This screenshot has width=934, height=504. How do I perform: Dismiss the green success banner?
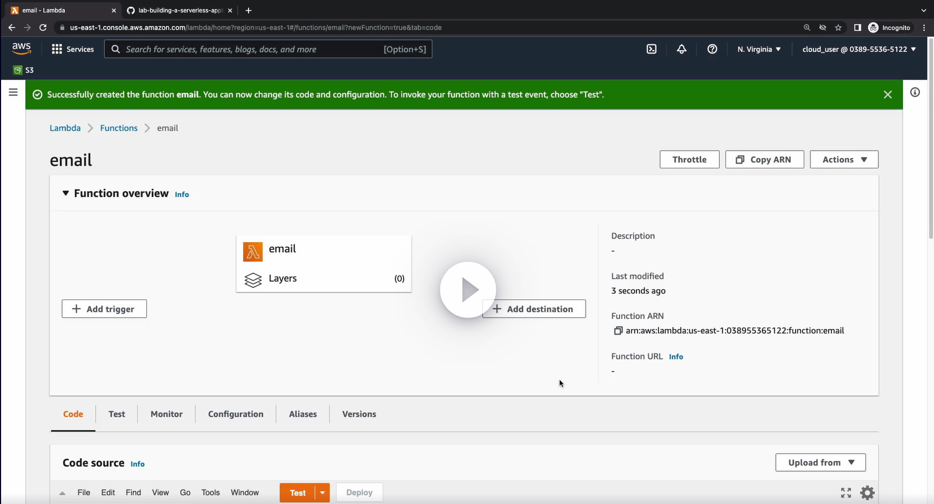[888, 94]
